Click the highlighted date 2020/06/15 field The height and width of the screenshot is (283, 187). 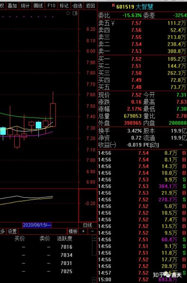coord(37,225)
